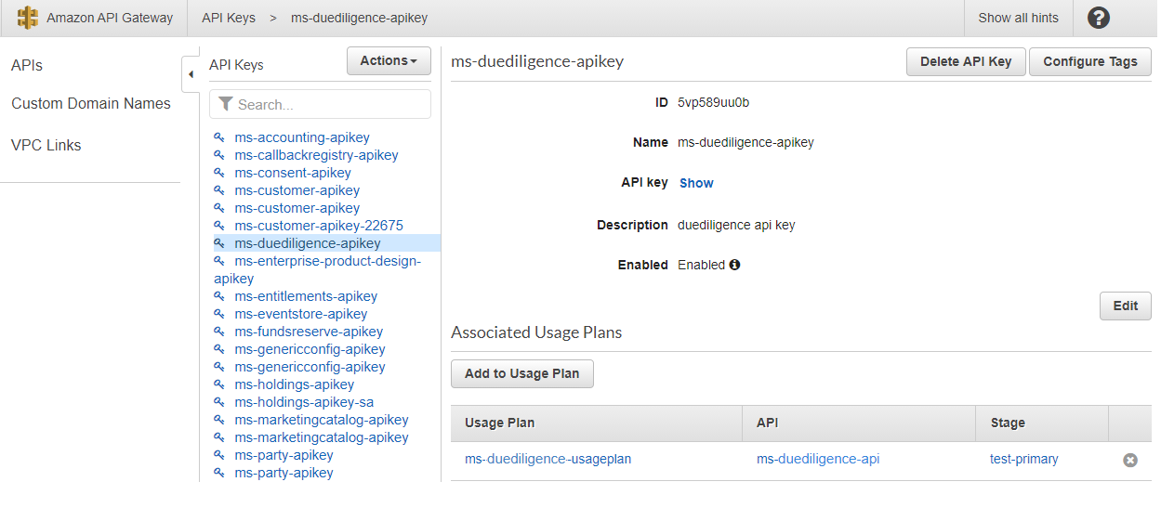
Task: Show the hidden API key value
Action: tap(696, 183)
